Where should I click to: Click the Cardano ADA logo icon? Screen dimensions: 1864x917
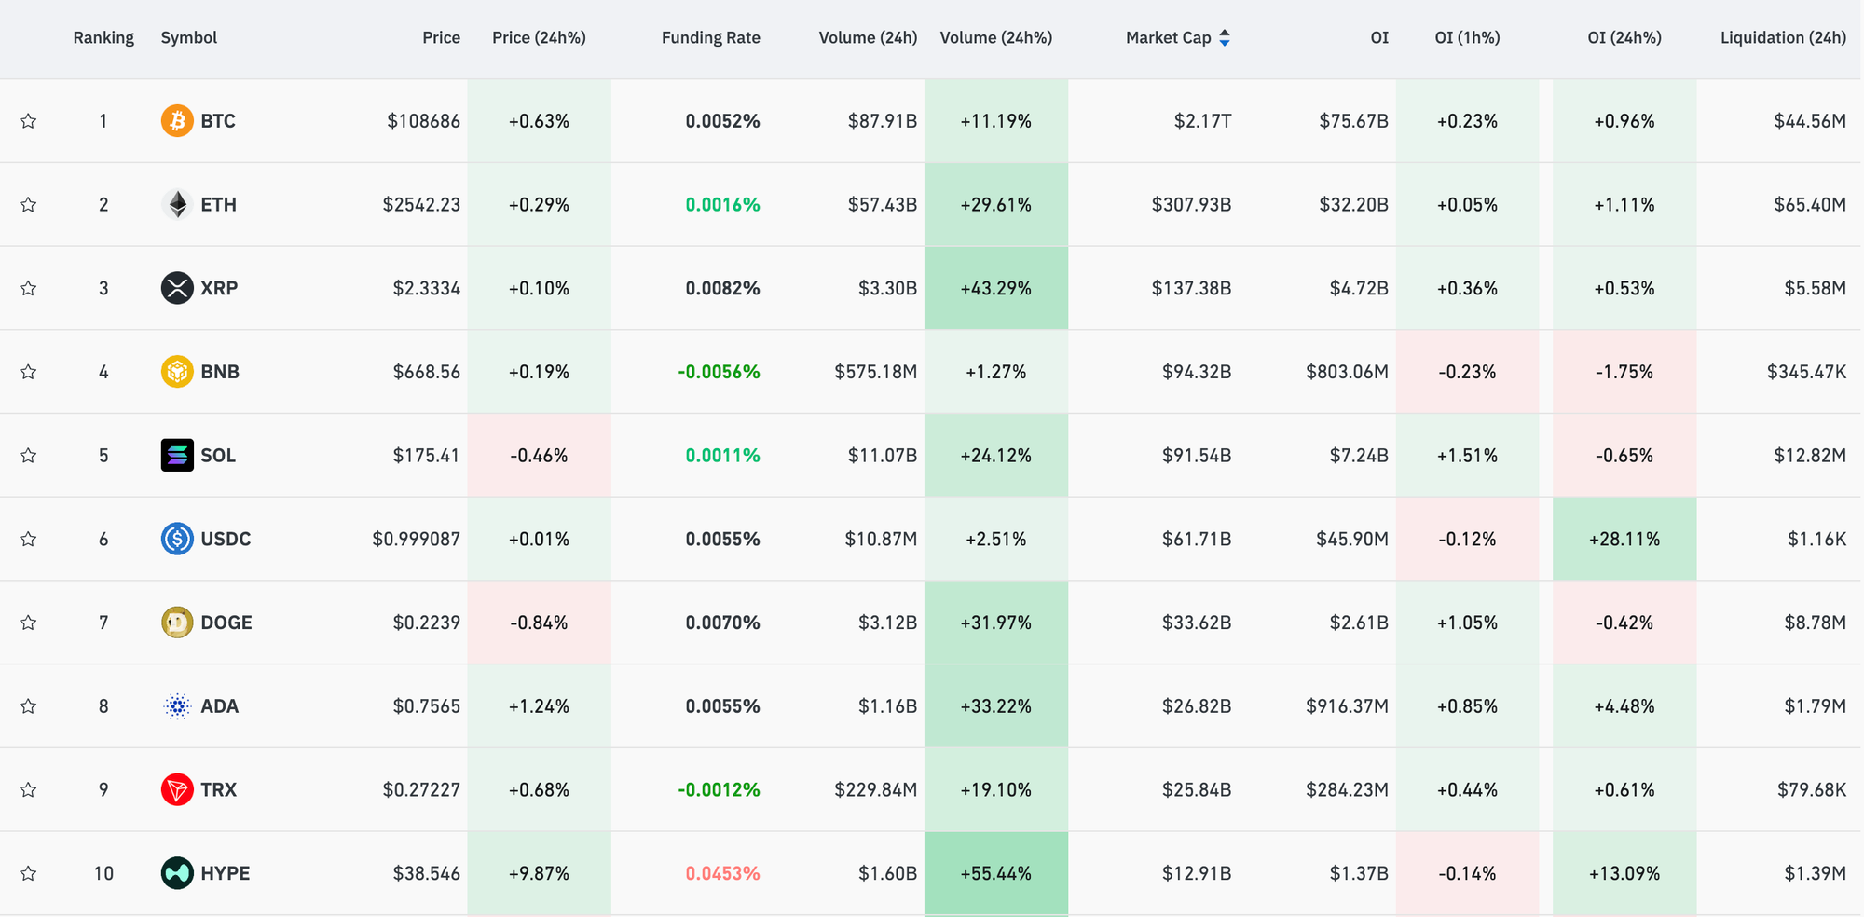[x=177, y=706]
